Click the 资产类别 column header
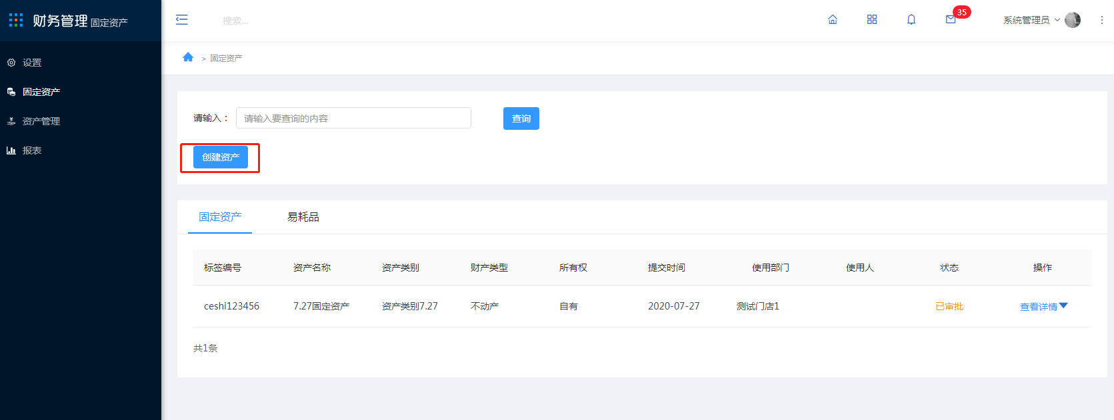 coord(401,268)
